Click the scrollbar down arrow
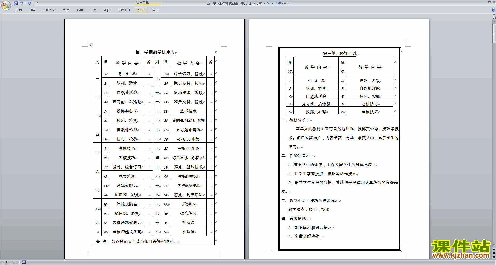 [494, 245]
